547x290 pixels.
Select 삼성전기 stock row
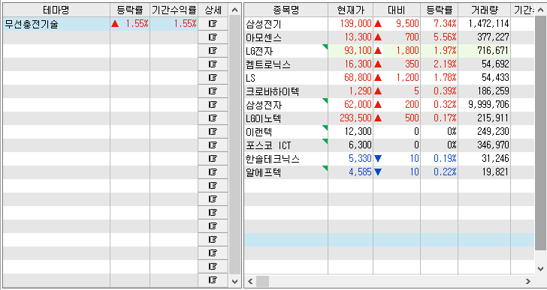(x=389, y=24)
